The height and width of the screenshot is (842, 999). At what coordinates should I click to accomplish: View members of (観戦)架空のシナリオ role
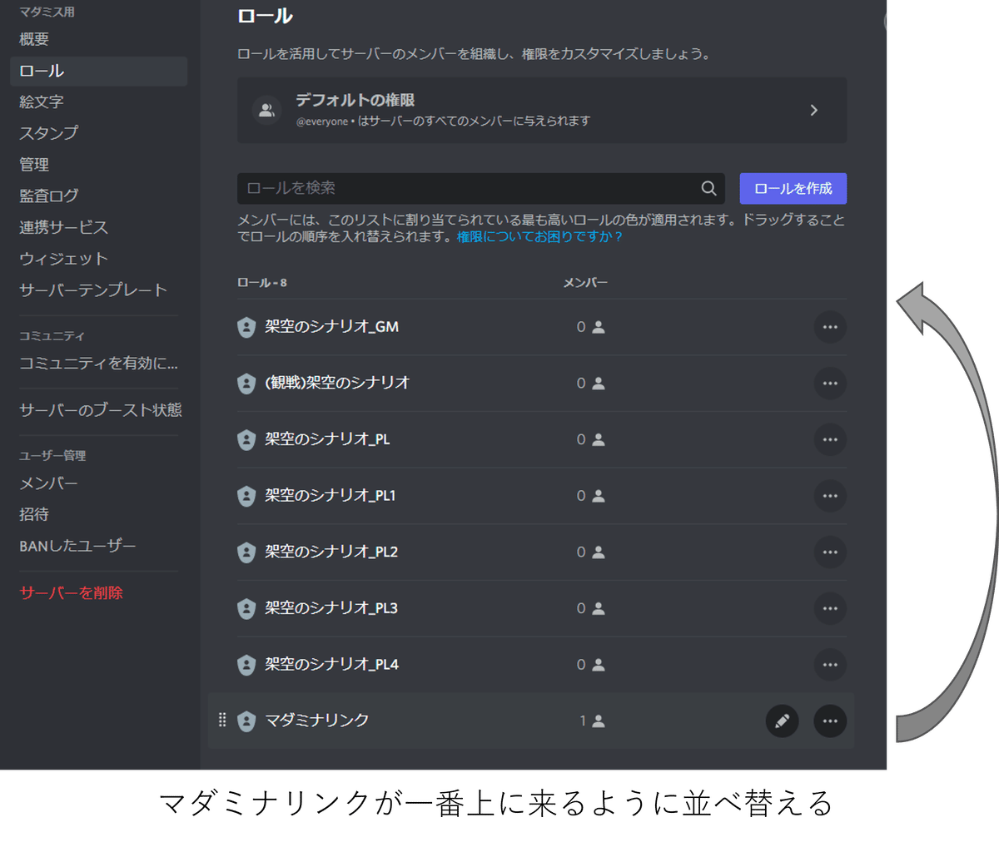[590, 384]
